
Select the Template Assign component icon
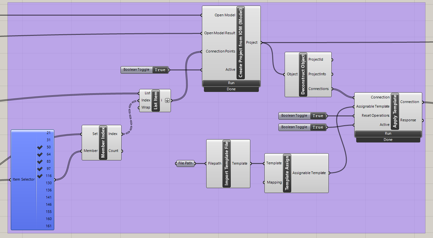point(287,173)
